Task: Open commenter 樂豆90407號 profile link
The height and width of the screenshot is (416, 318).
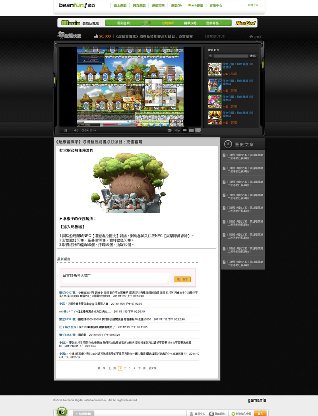Action: pos(67,293)
